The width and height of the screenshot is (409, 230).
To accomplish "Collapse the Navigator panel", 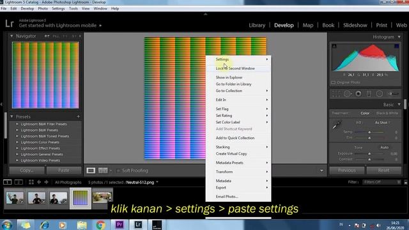I will (x=12, y=36).
